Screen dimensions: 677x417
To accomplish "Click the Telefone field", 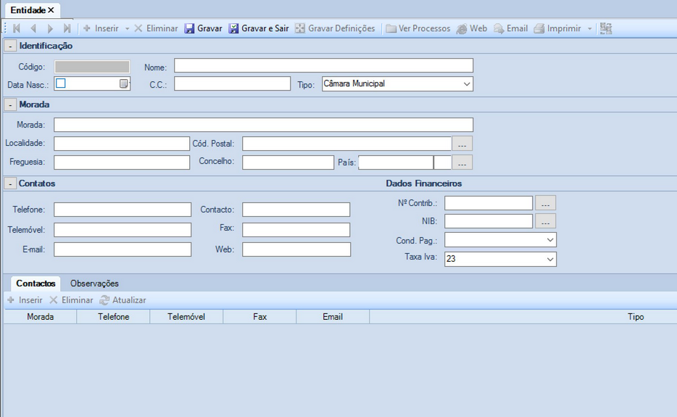I will (x=122, y=210).
